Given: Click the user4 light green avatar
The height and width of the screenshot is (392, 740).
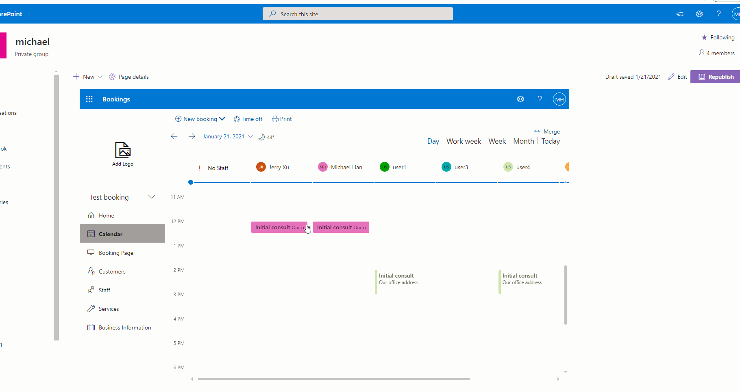Looking at the screenshot, I should [508, 167].
